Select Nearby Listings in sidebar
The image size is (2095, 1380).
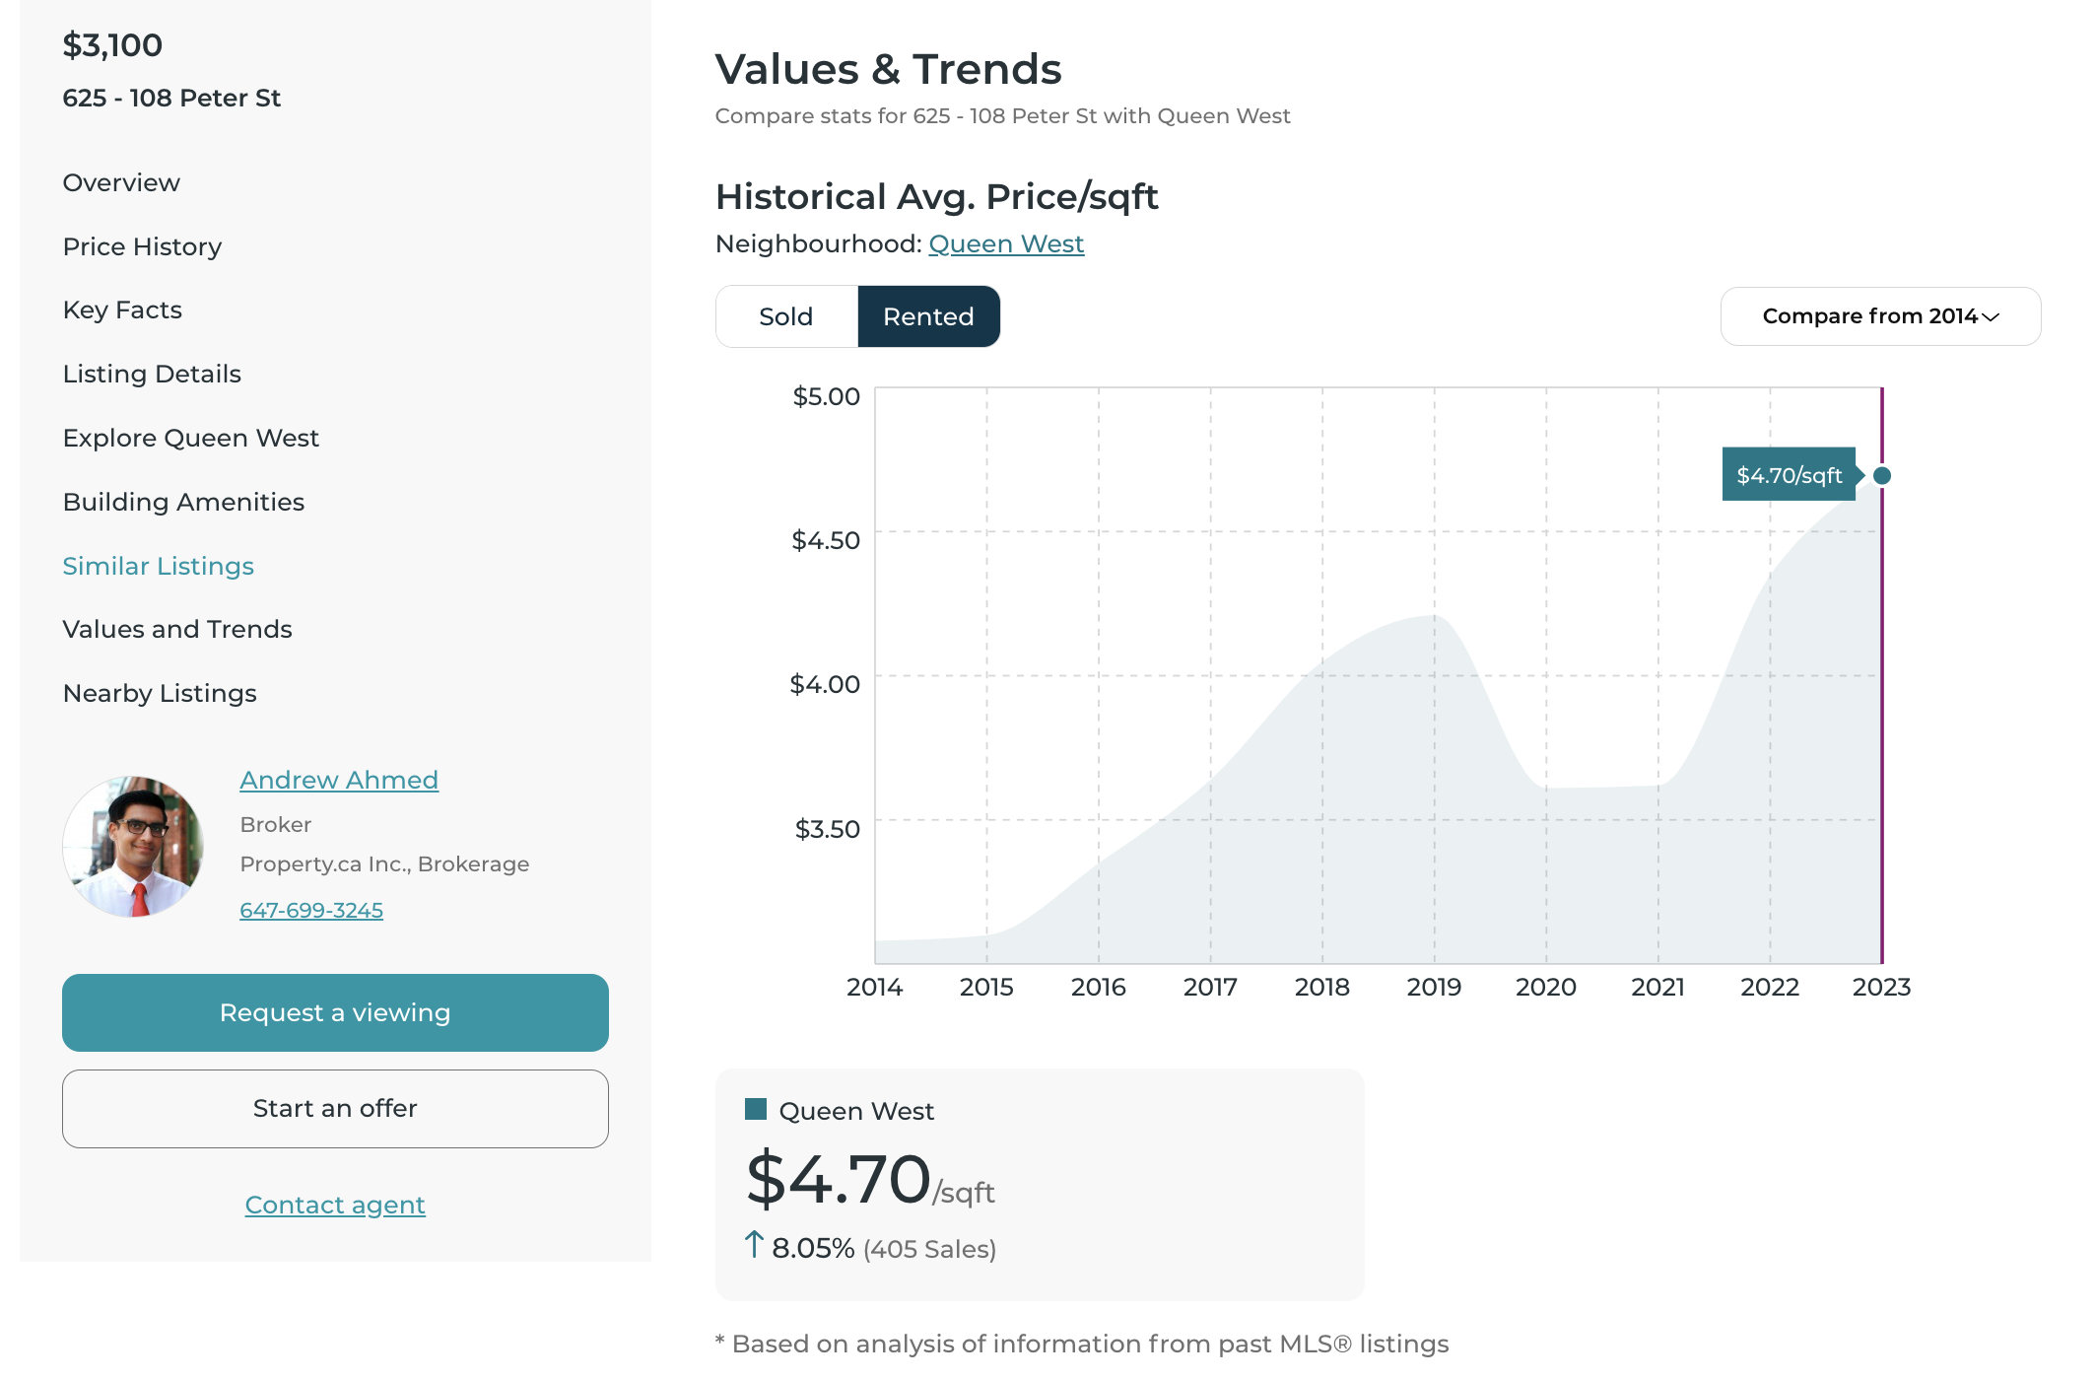pyautogui.click(x=160, y=693)
